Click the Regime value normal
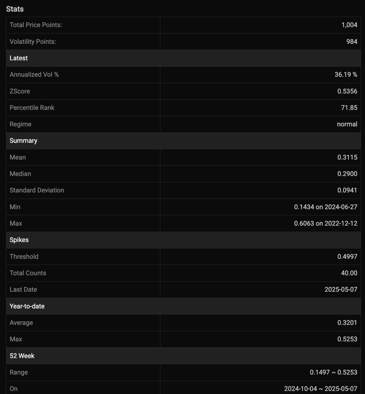The image size is (365, 394). tap(347, 124)
